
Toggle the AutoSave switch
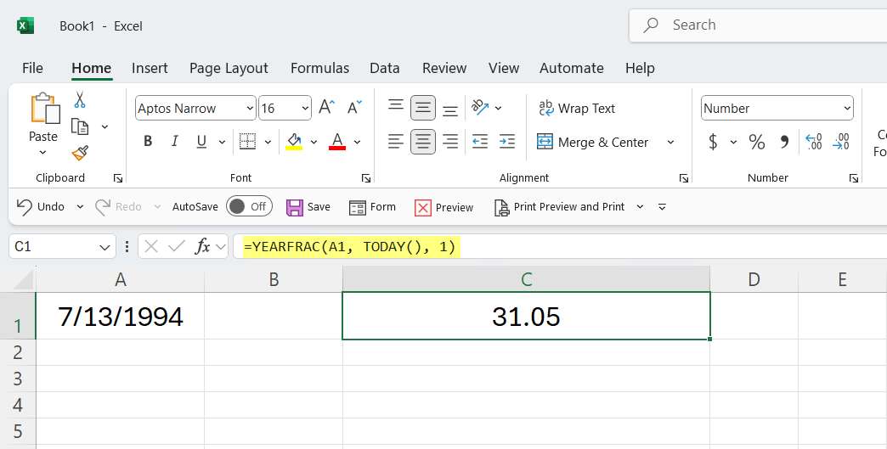[248, 206]
